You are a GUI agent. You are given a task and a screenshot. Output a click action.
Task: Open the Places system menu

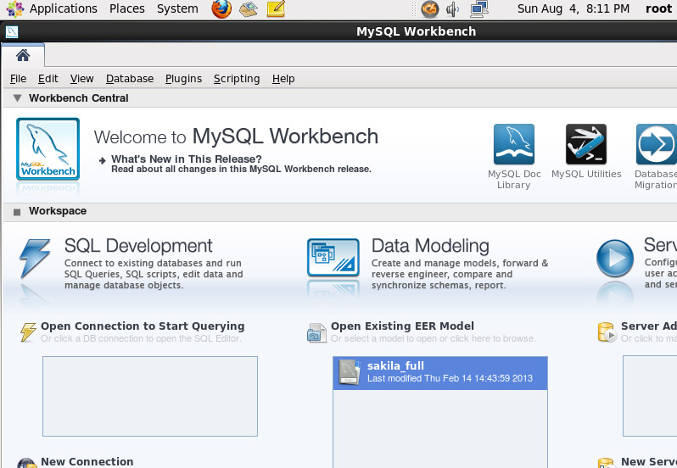(127, 8)
